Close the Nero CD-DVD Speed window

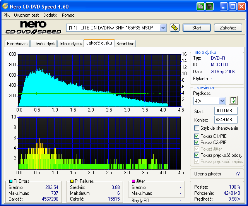point(241,7)
